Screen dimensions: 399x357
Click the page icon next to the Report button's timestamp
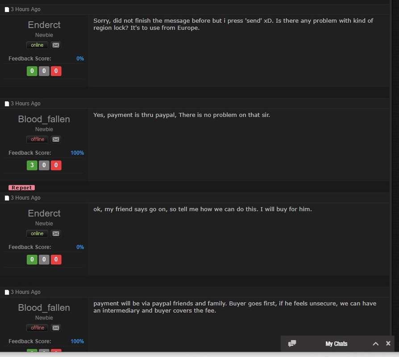click(7, 198)
